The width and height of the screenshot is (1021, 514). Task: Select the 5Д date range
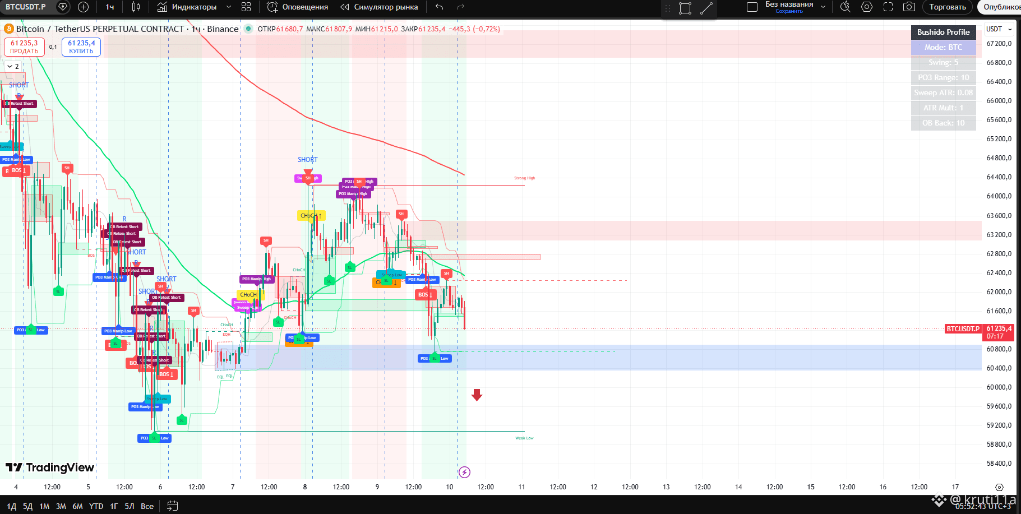pos(28,506)
